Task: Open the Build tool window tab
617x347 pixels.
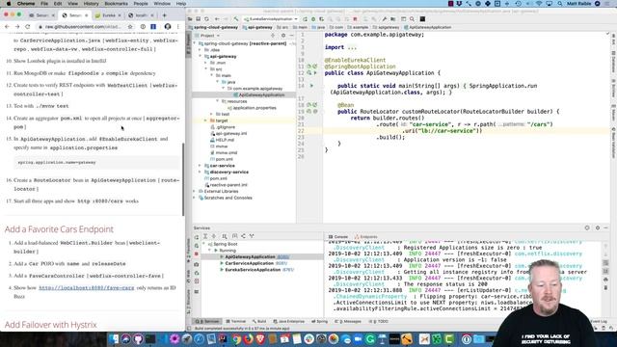Action: (259, 321)
